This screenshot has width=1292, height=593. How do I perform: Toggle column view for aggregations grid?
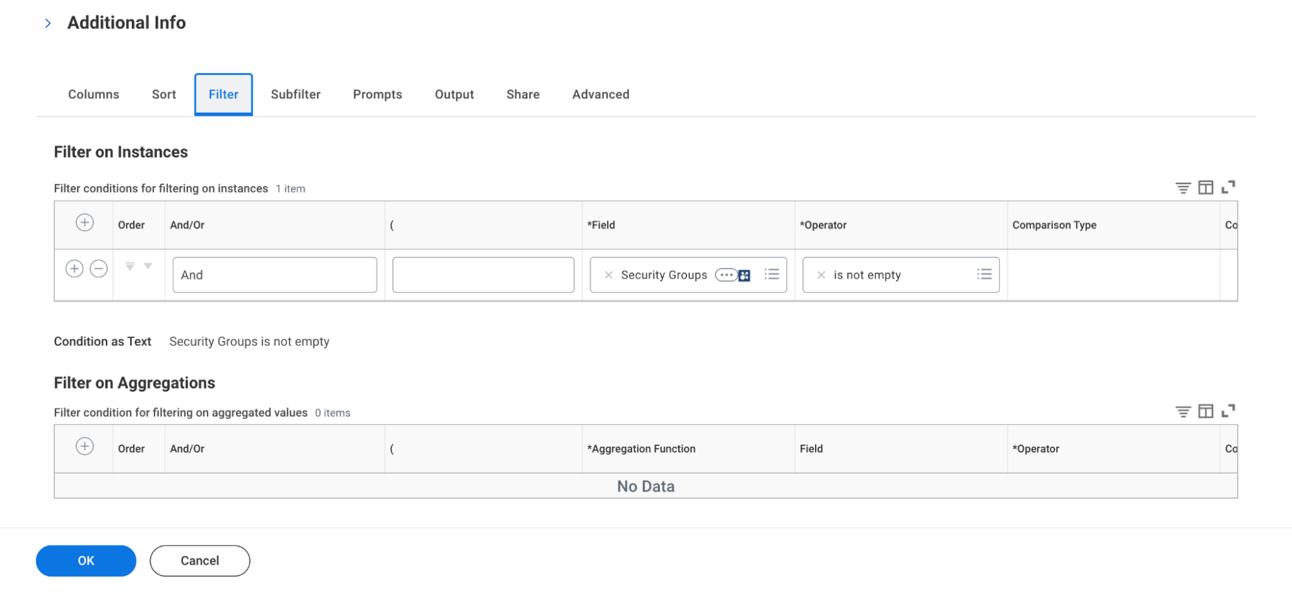pyautogui.click(x=1205, y=411)
